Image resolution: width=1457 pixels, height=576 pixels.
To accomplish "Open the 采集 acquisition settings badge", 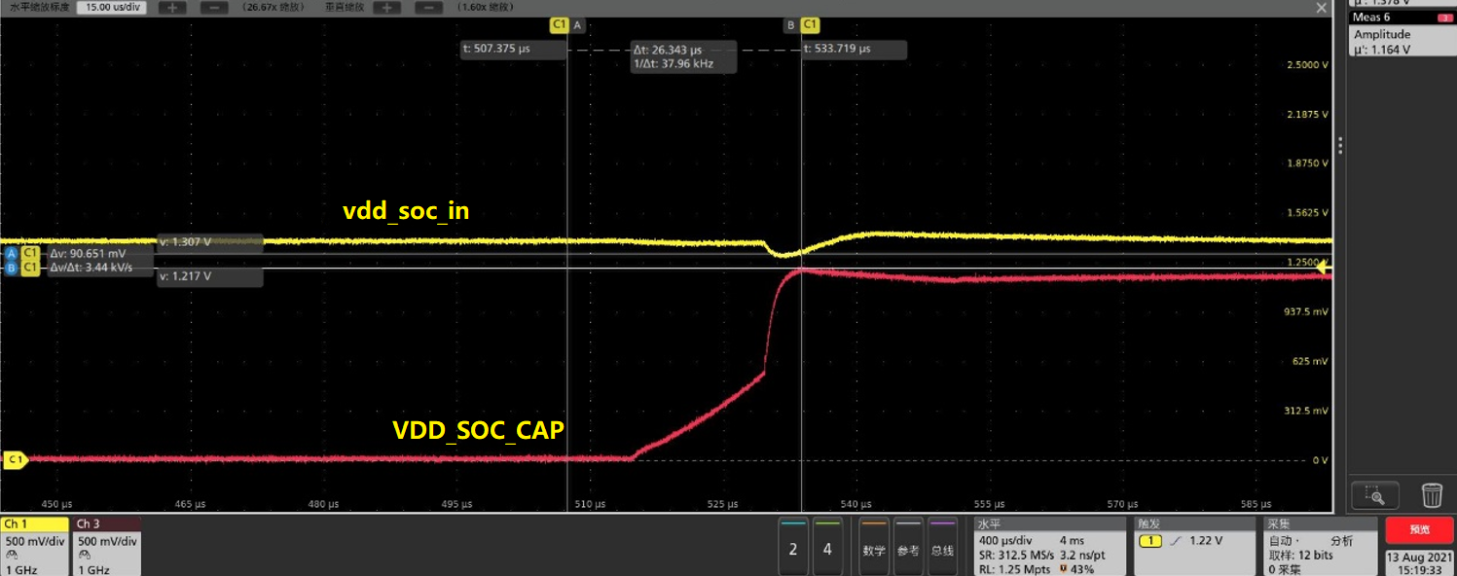I will [x=1320, y=546].
